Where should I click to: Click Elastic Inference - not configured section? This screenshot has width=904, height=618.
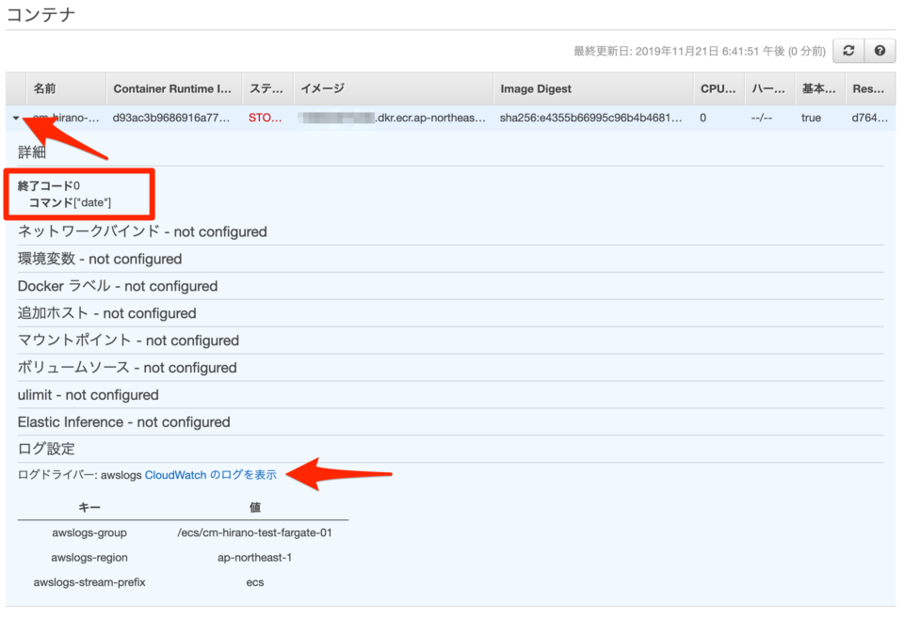coord(124,421)
